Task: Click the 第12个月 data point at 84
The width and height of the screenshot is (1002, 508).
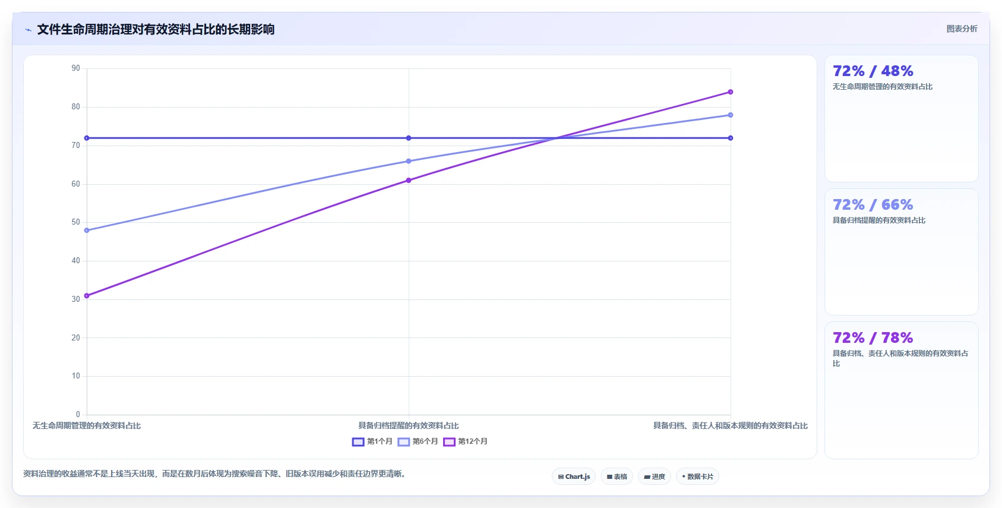Action: (731, 92)
